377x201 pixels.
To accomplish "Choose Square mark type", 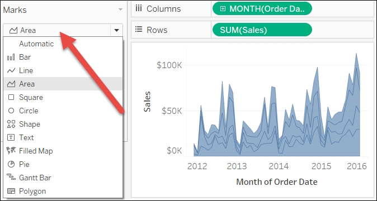I will point(63,97).
